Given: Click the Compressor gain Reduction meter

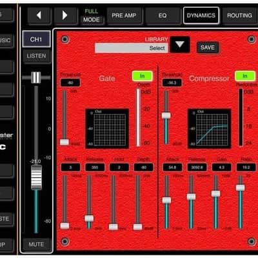Looking at the screenshot, I should point(241,117).
